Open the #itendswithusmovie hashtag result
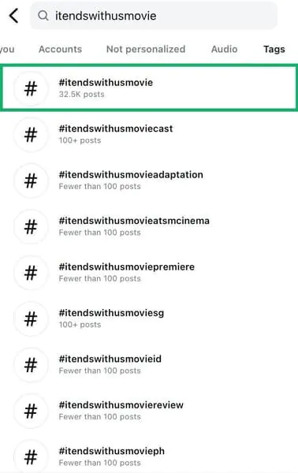This screenshot has width=298, height=473. coord(149,88)
